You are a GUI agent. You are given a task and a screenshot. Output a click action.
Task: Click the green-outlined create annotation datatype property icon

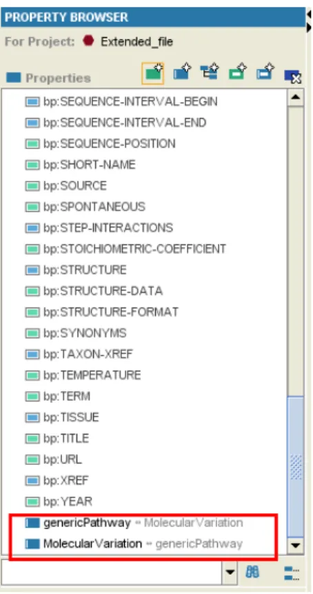point(238,72)
